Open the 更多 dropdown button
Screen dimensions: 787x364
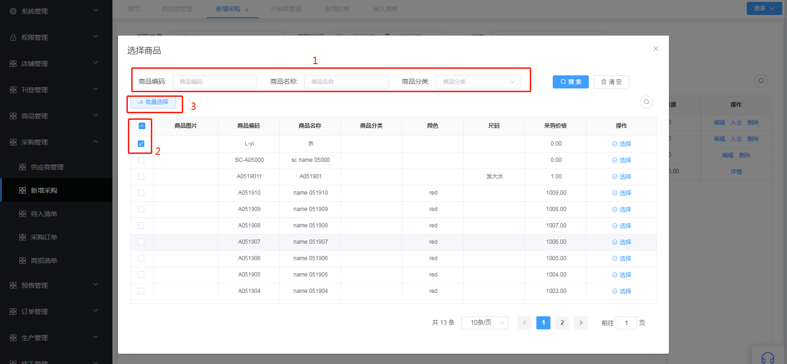pos(764,8)
